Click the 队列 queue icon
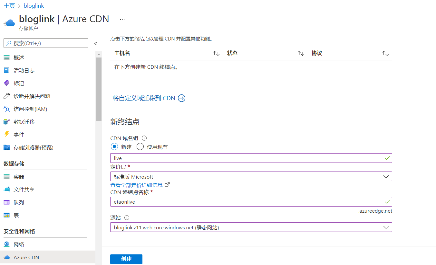 tap(7, 202)
